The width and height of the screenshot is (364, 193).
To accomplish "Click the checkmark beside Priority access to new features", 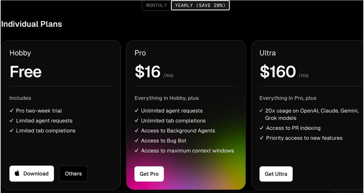I will click(262, 138).
